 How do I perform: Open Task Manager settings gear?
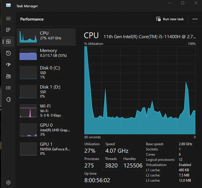point(8,183)
